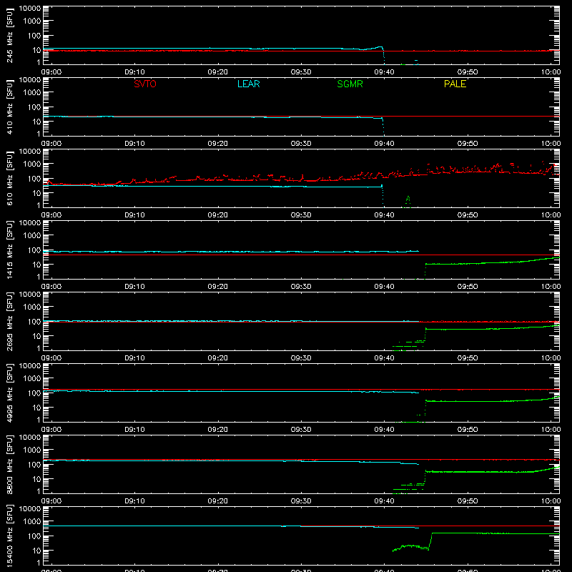Click the cyan LEAR station label
Viewport: 572px width, 572px height.
[248, 84]
